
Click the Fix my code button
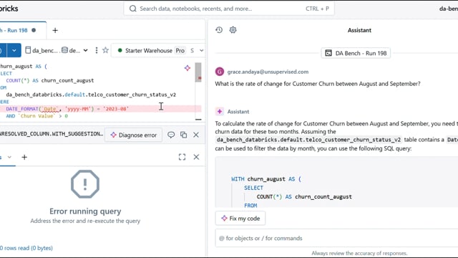click(x=240, y=218)
